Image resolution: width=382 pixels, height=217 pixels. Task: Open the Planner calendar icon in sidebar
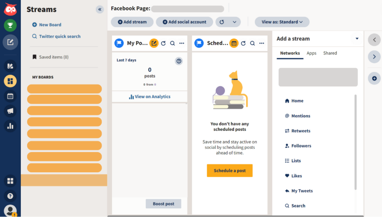pyautogui.click(x=10, y=96)
